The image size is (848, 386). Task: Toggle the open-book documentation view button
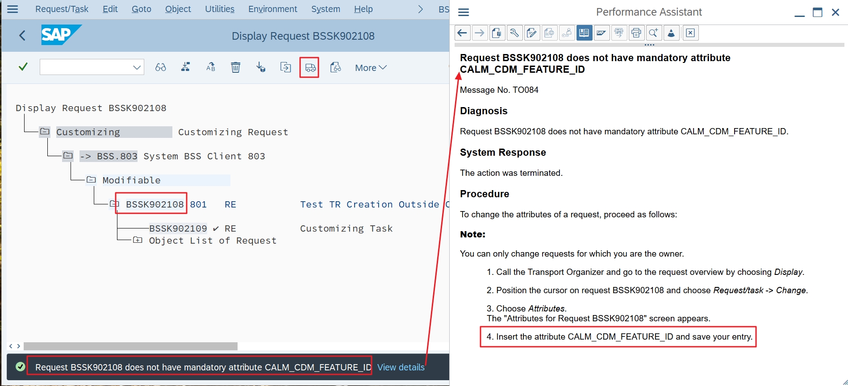click(584, 33)
